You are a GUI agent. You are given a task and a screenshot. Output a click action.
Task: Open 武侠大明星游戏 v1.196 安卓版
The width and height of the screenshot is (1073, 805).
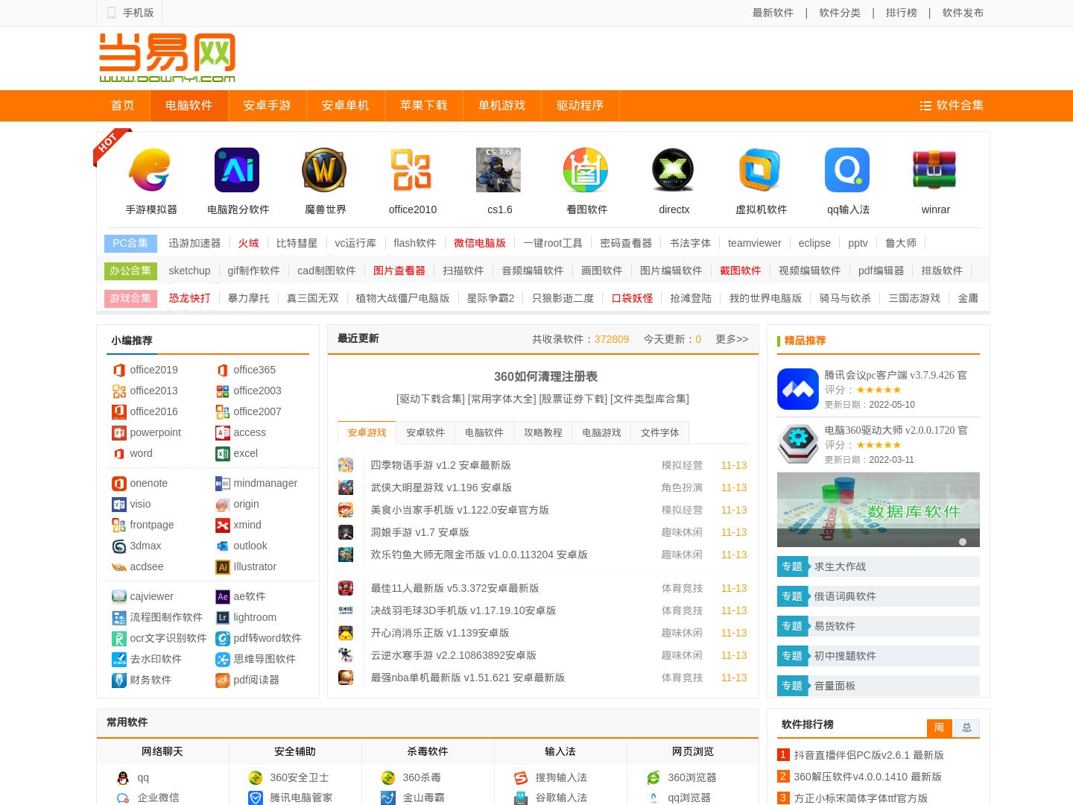pos(441,487)
